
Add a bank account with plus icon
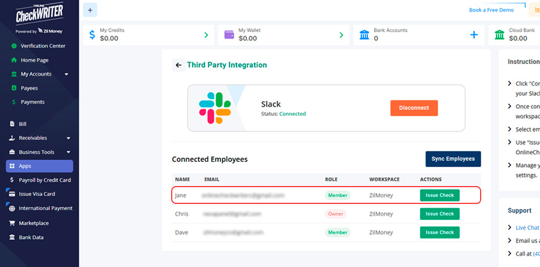click(x=474, y=35)
